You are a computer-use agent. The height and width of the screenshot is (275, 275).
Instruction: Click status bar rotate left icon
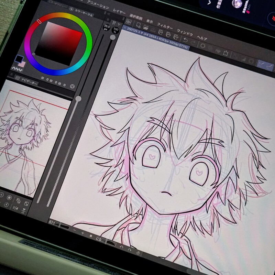point(121,247)
